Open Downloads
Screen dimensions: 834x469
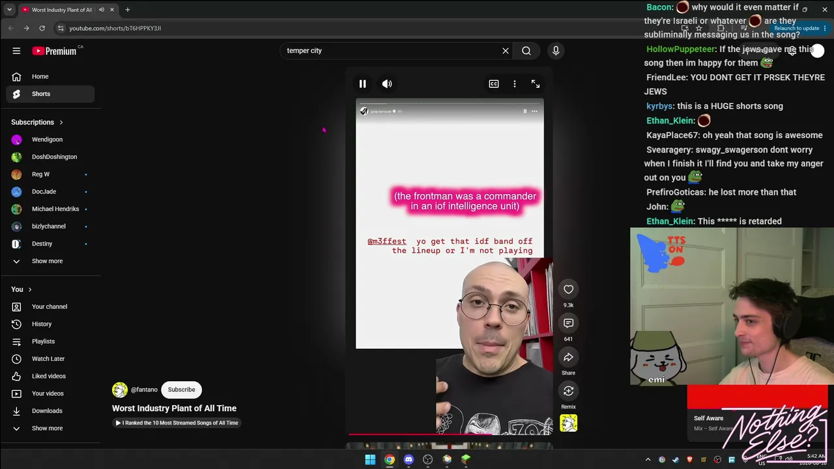pyautogui.click(x=50, y=411)
